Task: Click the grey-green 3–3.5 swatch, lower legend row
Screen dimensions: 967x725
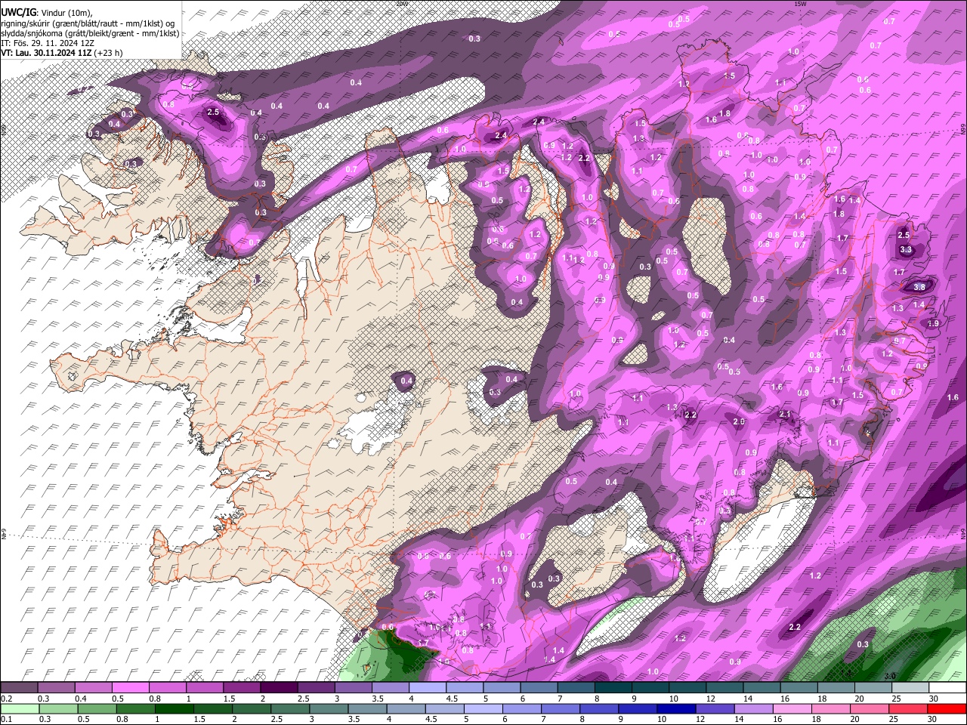Action: tap(327, 709)
